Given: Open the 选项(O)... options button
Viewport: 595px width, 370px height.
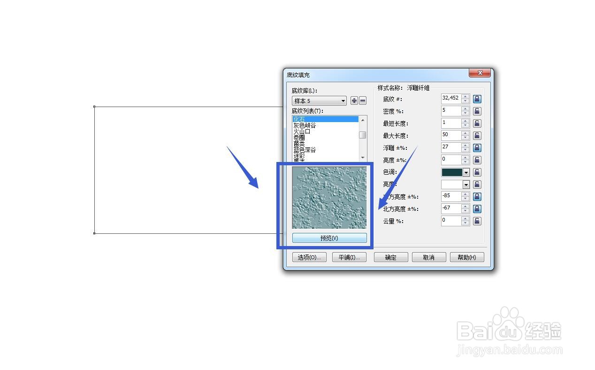Looking at the screenshot, I should 309,257.
